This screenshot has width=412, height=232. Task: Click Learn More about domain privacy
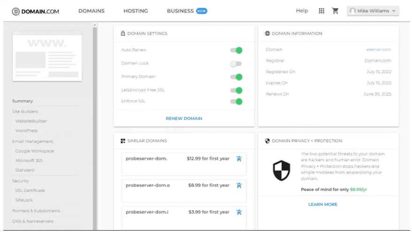323,204
